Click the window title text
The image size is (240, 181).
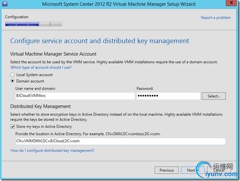point(119,4)
